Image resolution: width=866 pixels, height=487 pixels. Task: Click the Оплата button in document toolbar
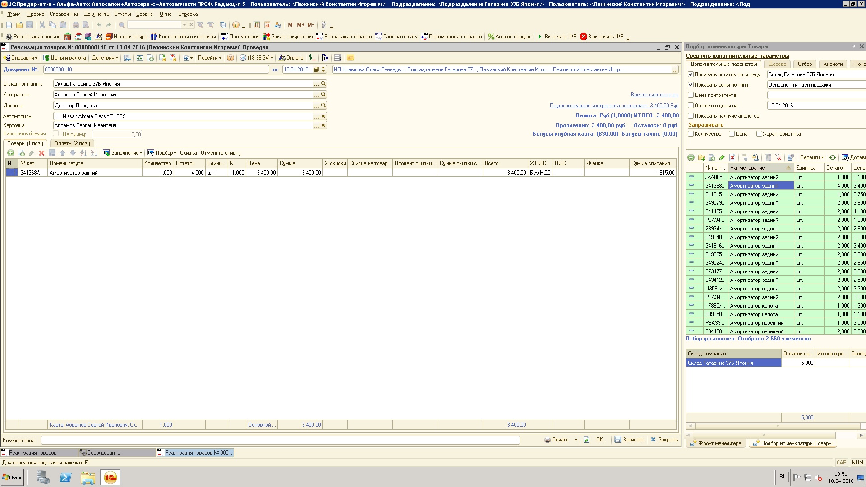point(291,58)
